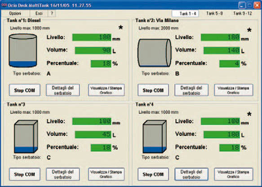Open the Opzioni menu
The image size is (262, 187).
[x=15, y=14]
